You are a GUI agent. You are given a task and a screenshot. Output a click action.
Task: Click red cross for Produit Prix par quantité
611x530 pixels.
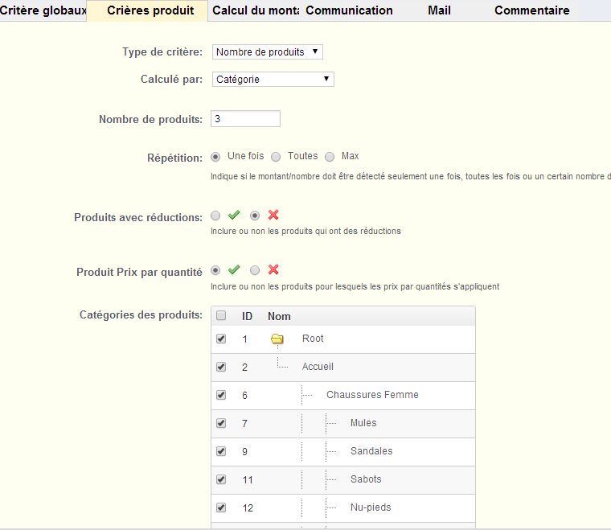[273, 269]
